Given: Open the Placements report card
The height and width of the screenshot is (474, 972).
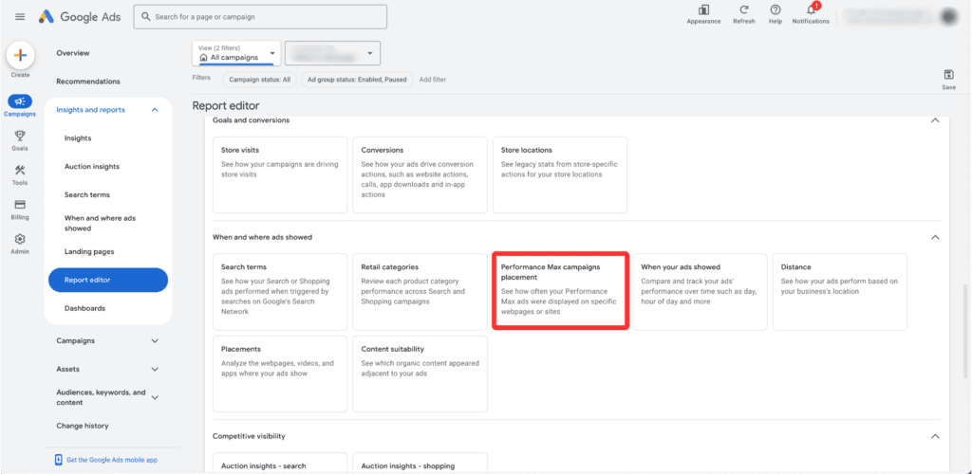Looking at the screenshot, I should [x=280, y=374].
